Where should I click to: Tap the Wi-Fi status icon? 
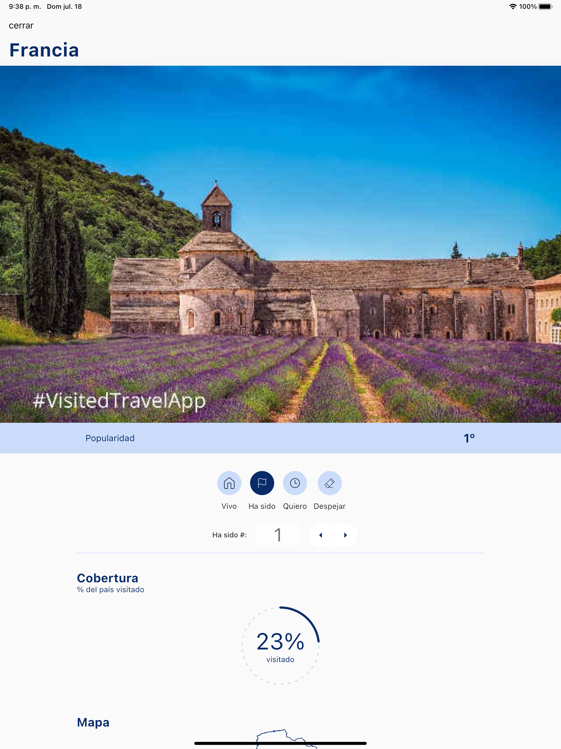click(513, 6)
